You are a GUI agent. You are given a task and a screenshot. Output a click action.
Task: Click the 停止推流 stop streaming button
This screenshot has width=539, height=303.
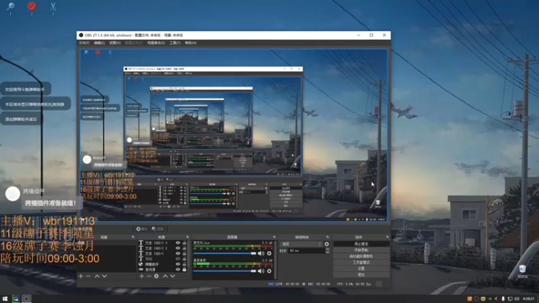click(x=361, y=244)
